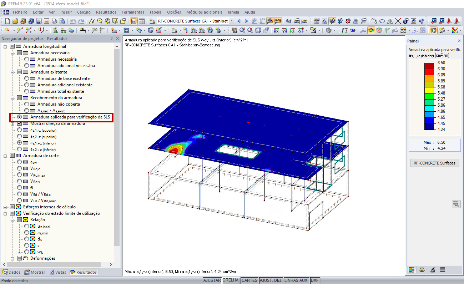
Task: Toggle the table display icon
Action: click(x=142, y=21)
